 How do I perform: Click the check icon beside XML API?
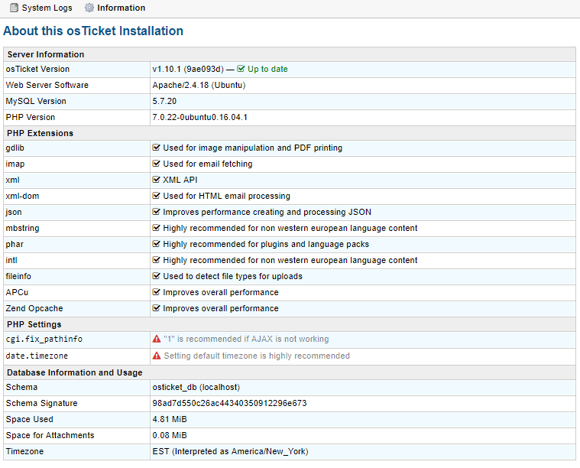[x=156, y=180]
